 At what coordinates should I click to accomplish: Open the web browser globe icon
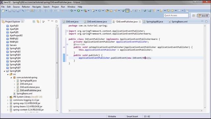click(x=145, y=11)
